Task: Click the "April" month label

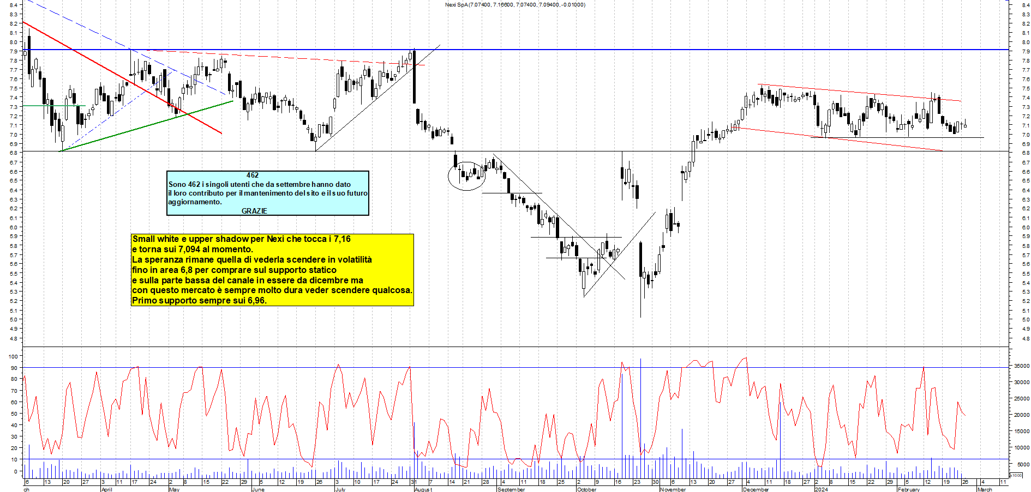Action: click(x=106, y=489)
